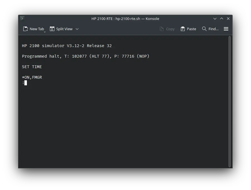Click the Paste clipboard icon
This screenshot has width=251, height=190.
[x=182, y=29]
